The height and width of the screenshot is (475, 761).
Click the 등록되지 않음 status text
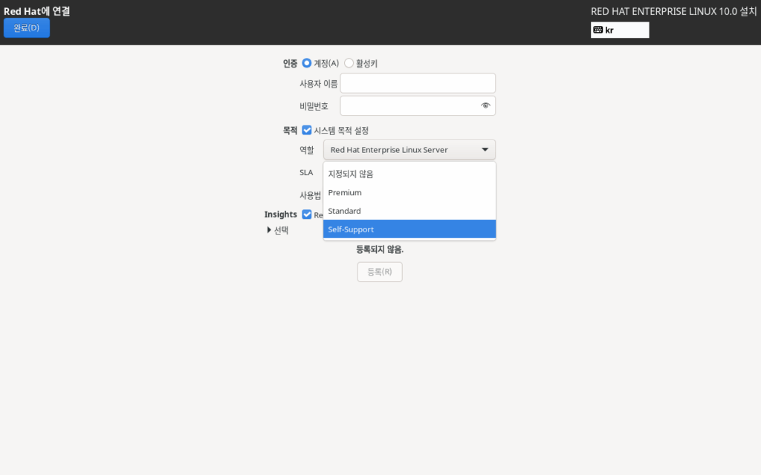point(380,250)
